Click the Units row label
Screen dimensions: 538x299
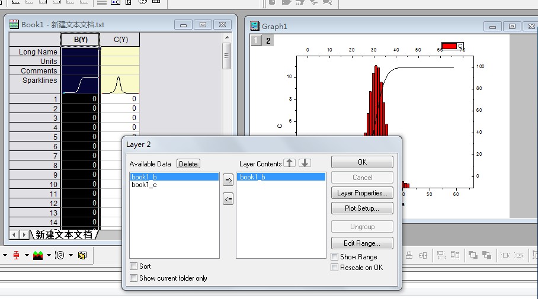coord(34,61)
